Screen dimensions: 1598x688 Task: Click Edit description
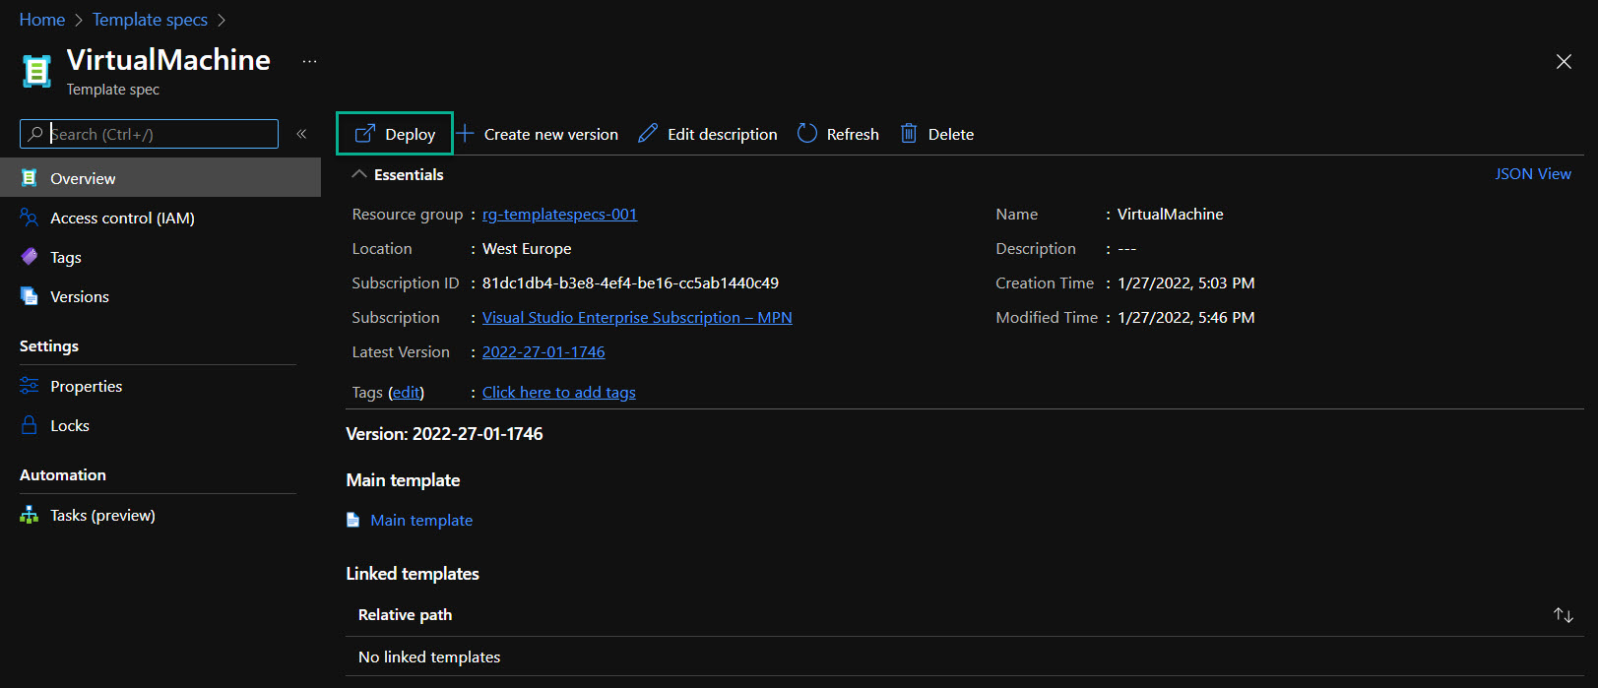coord(708,134)
